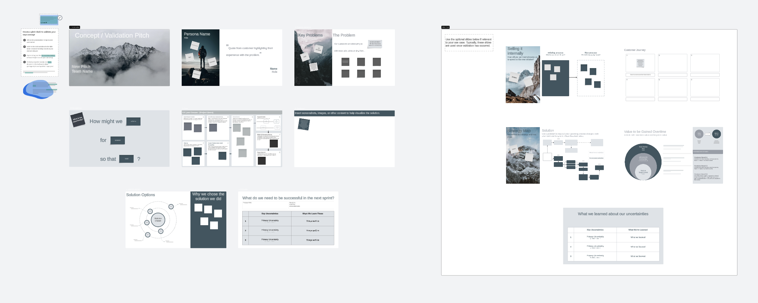Click the white arrow in the value panel
The height and width of the screenshot is (303, 758).
pos(708,134)
